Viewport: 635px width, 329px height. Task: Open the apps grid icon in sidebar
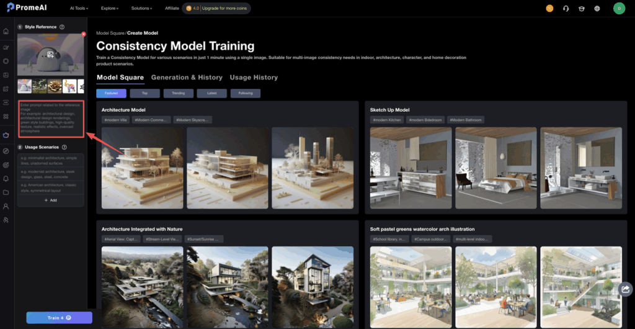click(x=6, y=116)
